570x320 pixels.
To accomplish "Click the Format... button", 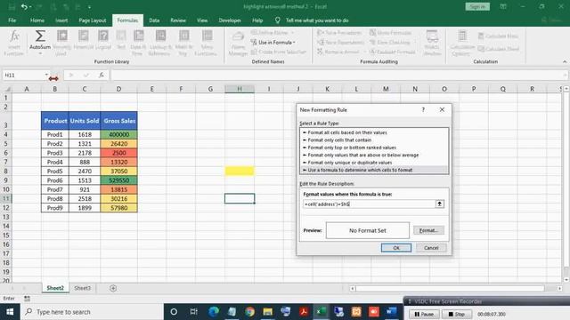I will tap(428, 230).
